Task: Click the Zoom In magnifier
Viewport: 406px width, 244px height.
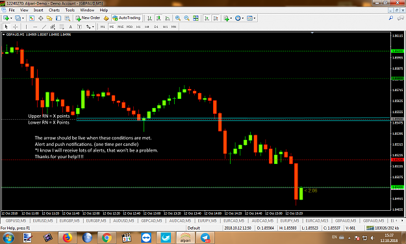Action: point(177,18)
